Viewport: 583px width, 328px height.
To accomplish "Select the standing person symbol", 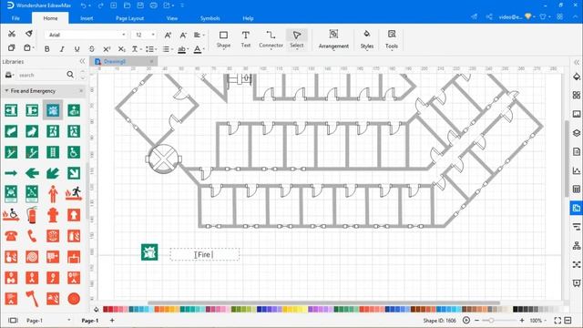I will (x=53, y=194).
